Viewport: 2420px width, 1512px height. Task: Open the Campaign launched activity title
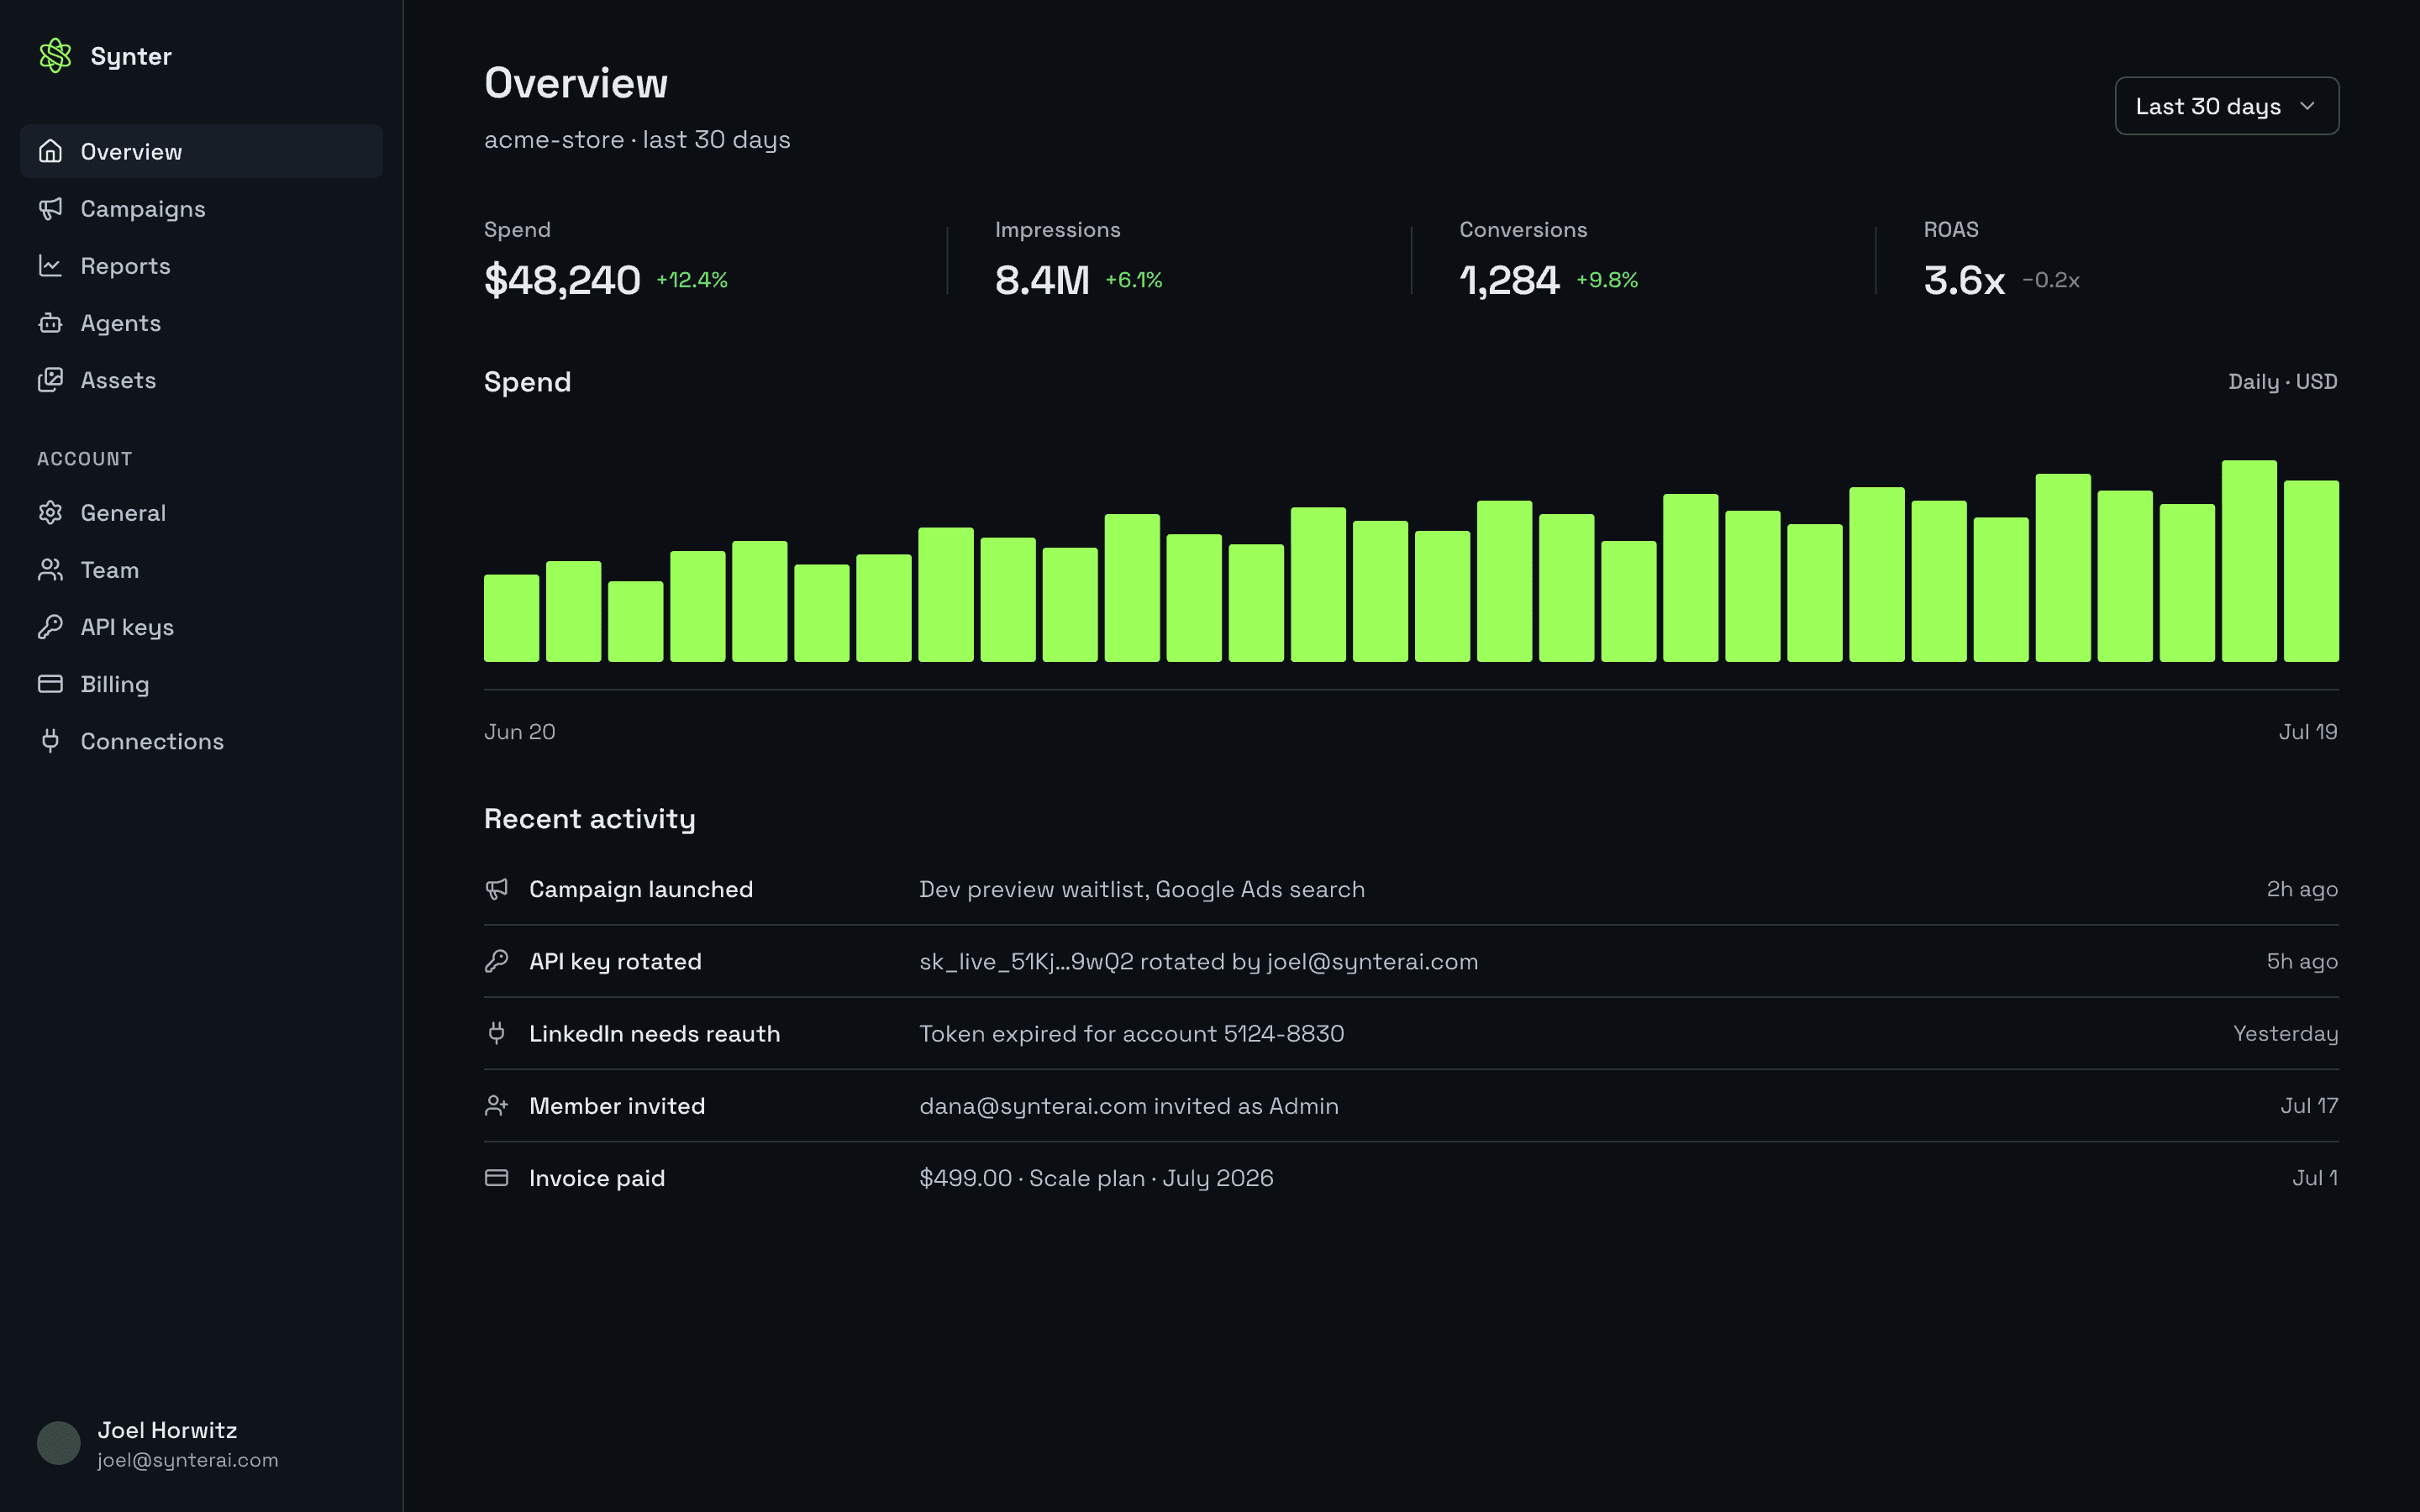pyautogui.click(x=641, y=889)
